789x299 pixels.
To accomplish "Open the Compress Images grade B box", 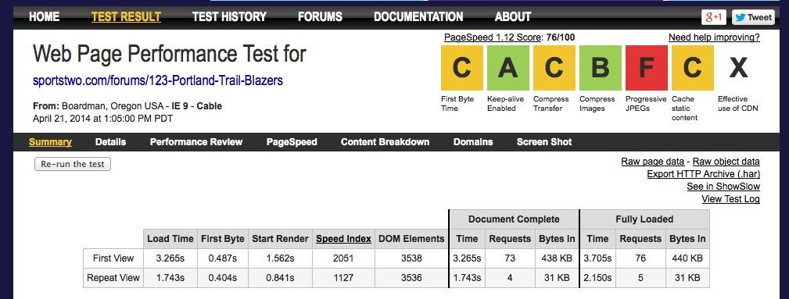I will pyautogui.click(x=601, y=67).
